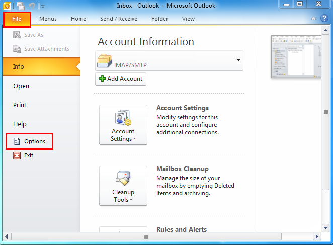Screen dimensions: 333x245
Task: Click Send/Receive All Folders quick access icon
Action: pyautogui.click(x=21, y=6)
